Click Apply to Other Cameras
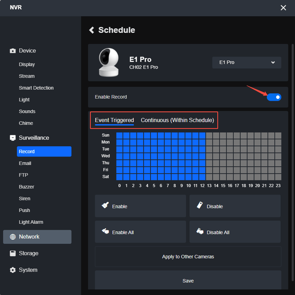Image resolution: width=295 pixels, height=295 pixels. (188, 256)
